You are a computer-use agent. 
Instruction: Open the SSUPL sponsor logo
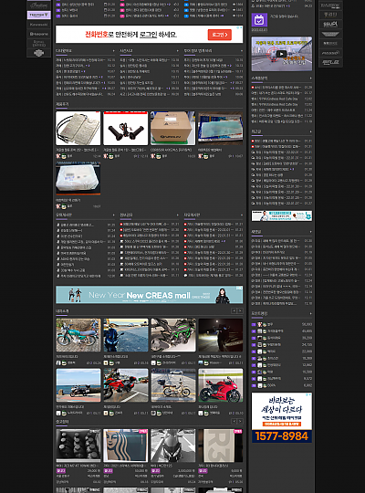[x=330, y=25]
